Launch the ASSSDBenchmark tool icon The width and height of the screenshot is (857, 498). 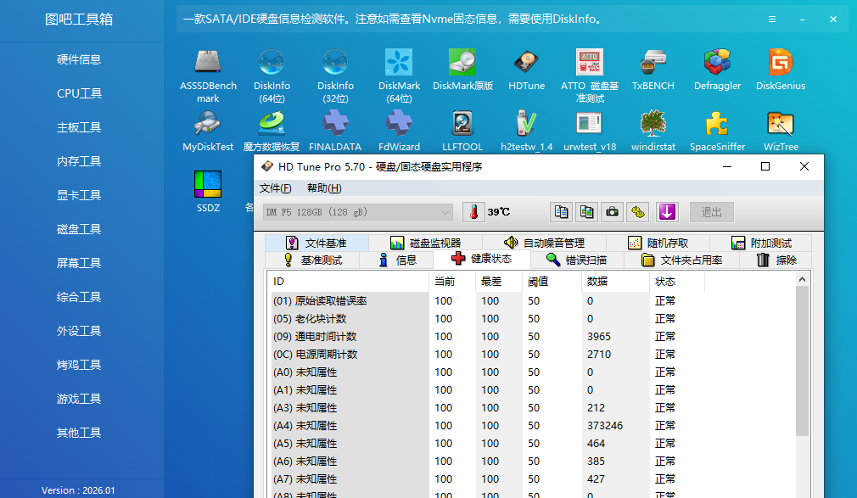click(x=208, y=64)
